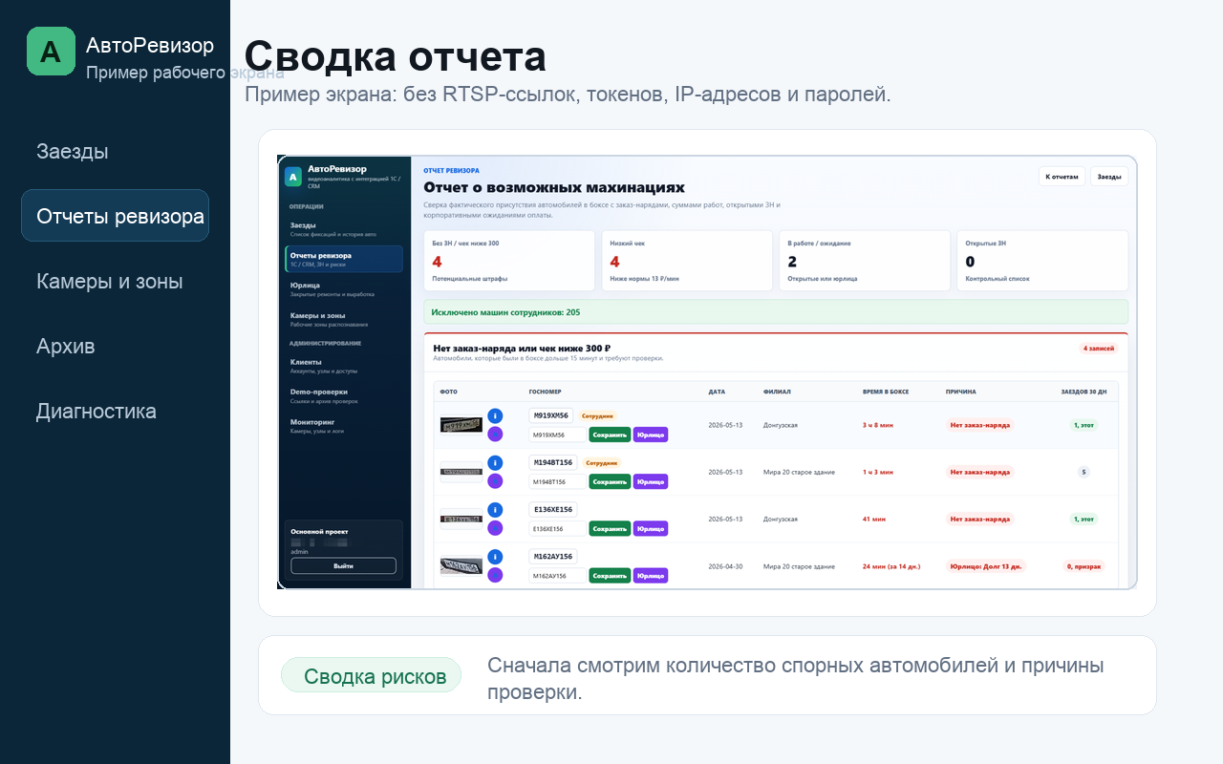This screenshot has height=764, width=1223.
Task: Click the embedded screenshot's АвтоРевизор logo
Action: point(293,176)
